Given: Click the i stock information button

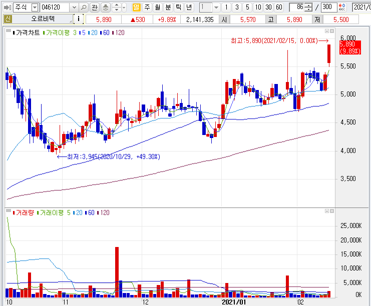Looking at the screenshot, I should point(79,19).
